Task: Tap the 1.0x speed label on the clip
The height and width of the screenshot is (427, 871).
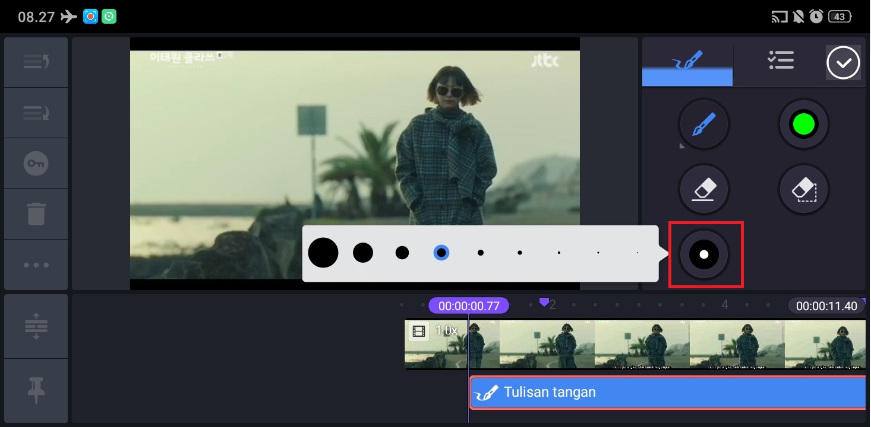Action: click(x=446, y=331)
